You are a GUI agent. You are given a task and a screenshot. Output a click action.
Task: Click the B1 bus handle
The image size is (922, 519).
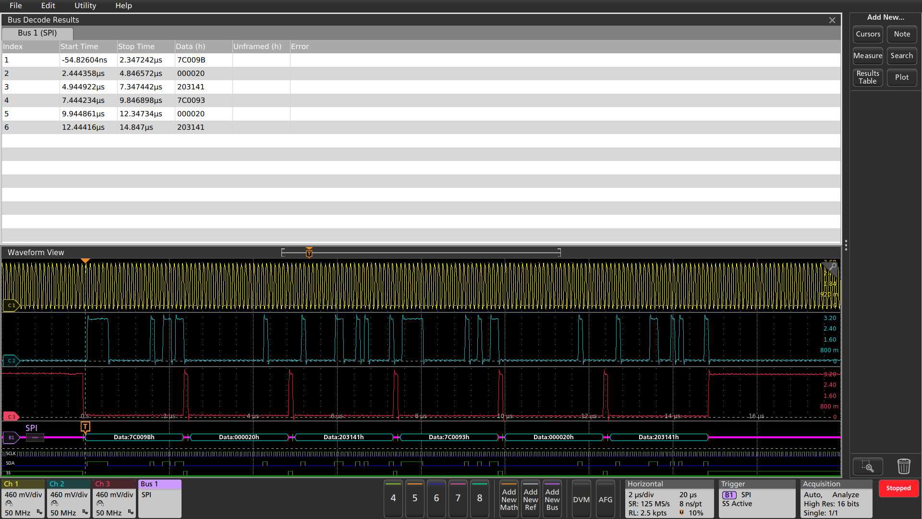pyautogui.click(x=11, y=437)
